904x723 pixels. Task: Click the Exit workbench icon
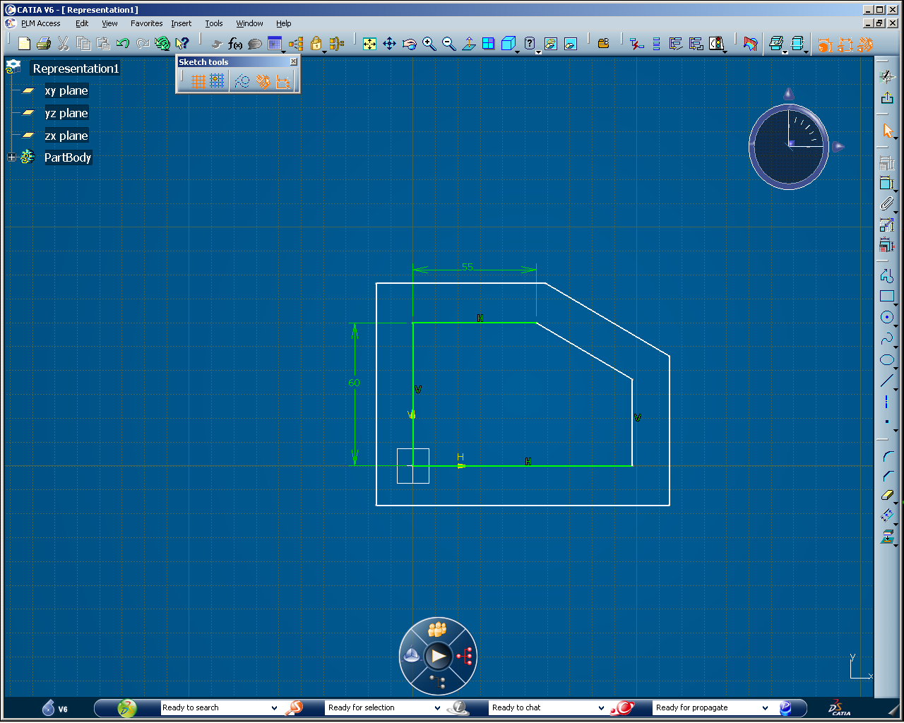tap(887, 98)
